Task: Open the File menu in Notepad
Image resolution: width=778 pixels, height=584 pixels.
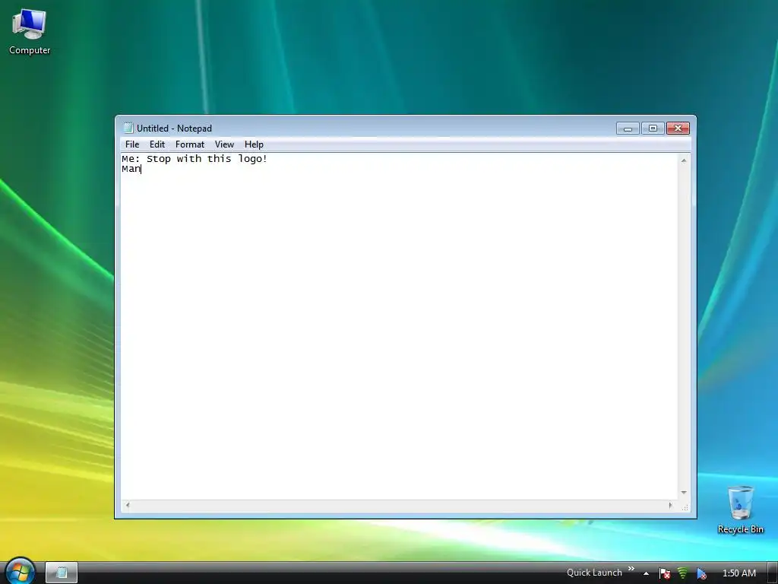Action: [x=132, y=144]
